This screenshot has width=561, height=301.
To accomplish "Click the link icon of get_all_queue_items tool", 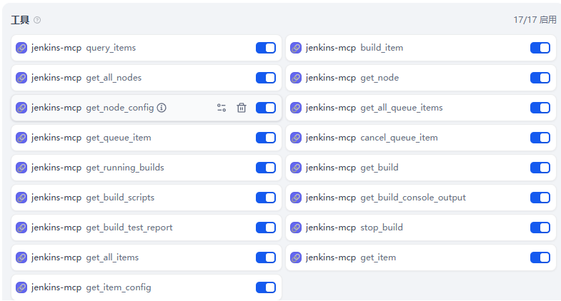I will click(296, 108).
